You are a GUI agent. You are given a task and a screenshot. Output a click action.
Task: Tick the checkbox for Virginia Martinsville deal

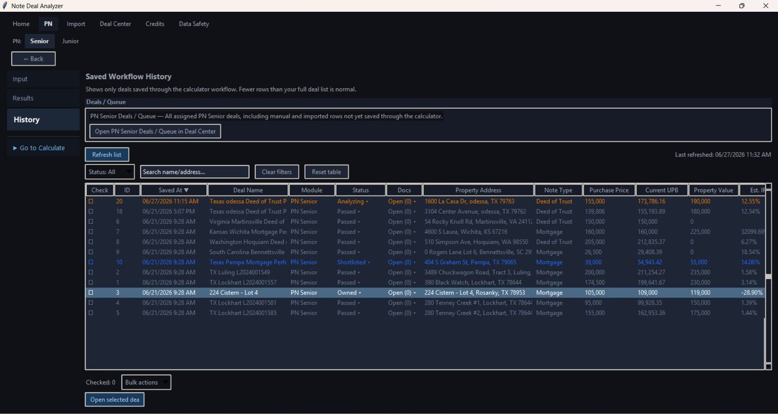pyautogui.click(x=91, y=222)
